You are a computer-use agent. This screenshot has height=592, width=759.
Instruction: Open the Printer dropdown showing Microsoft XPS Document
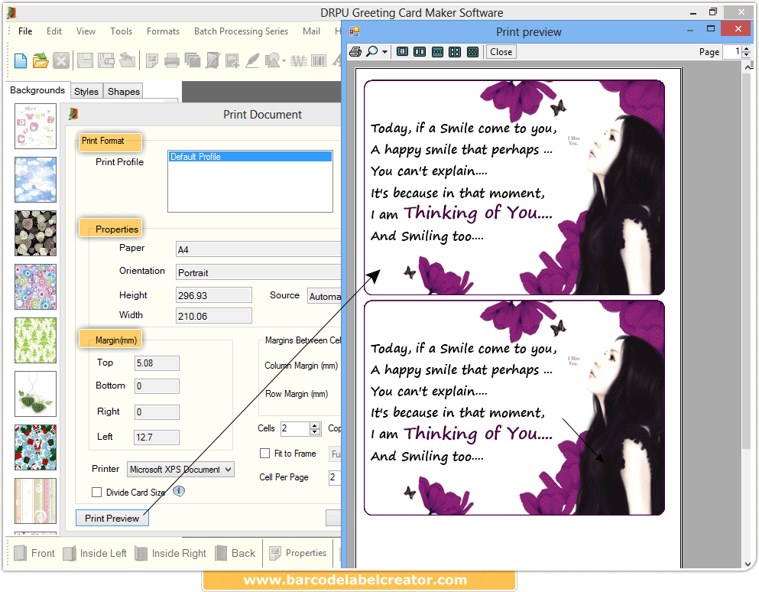[x=180, y=469]
